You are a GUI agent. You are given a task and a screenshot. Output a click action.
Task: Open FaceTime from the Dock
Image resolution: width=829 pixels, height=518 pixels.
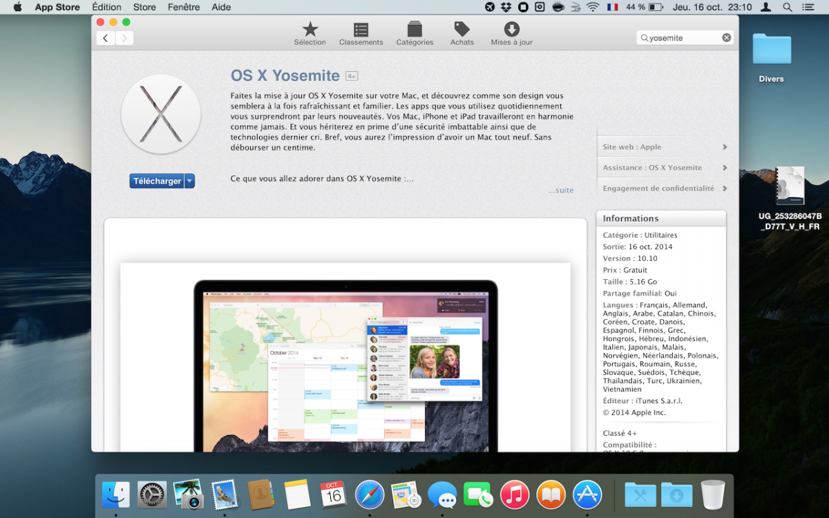point(478,495)
